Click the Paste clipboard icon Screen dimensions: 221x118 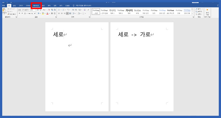[x=4, y=10]
